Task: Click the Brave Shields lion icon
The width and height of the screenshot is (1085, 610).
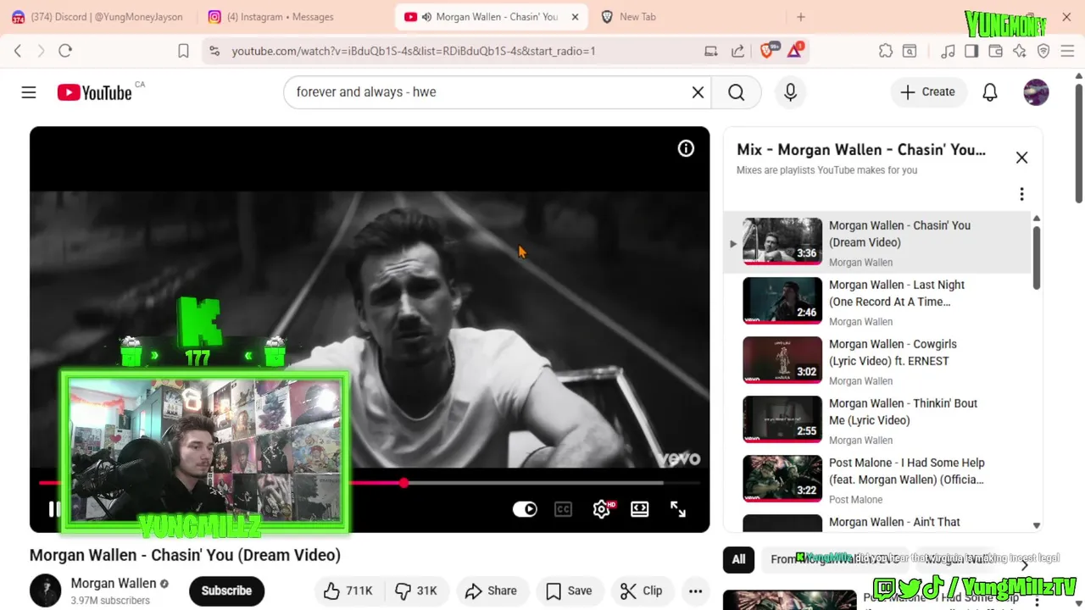Action: pos(768,51)
